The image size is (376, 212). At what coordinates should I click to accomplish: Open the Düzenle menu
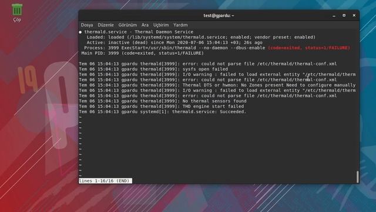coord(106,25)
